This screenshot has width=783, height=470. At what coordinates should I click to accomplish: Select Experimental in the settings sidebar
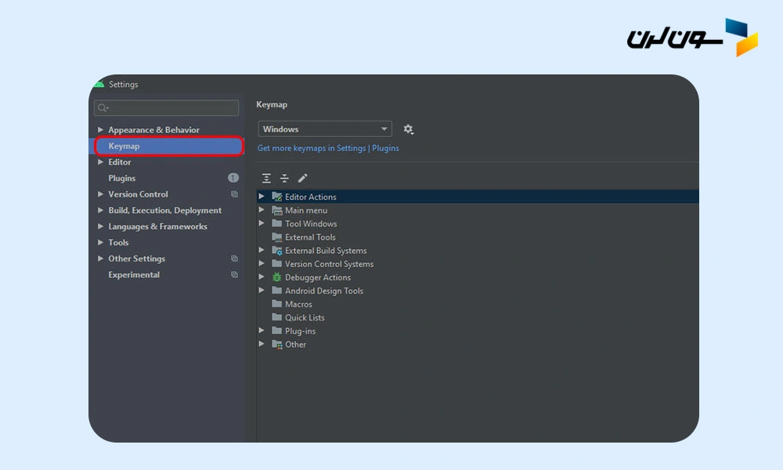click(x=134, y=275)
